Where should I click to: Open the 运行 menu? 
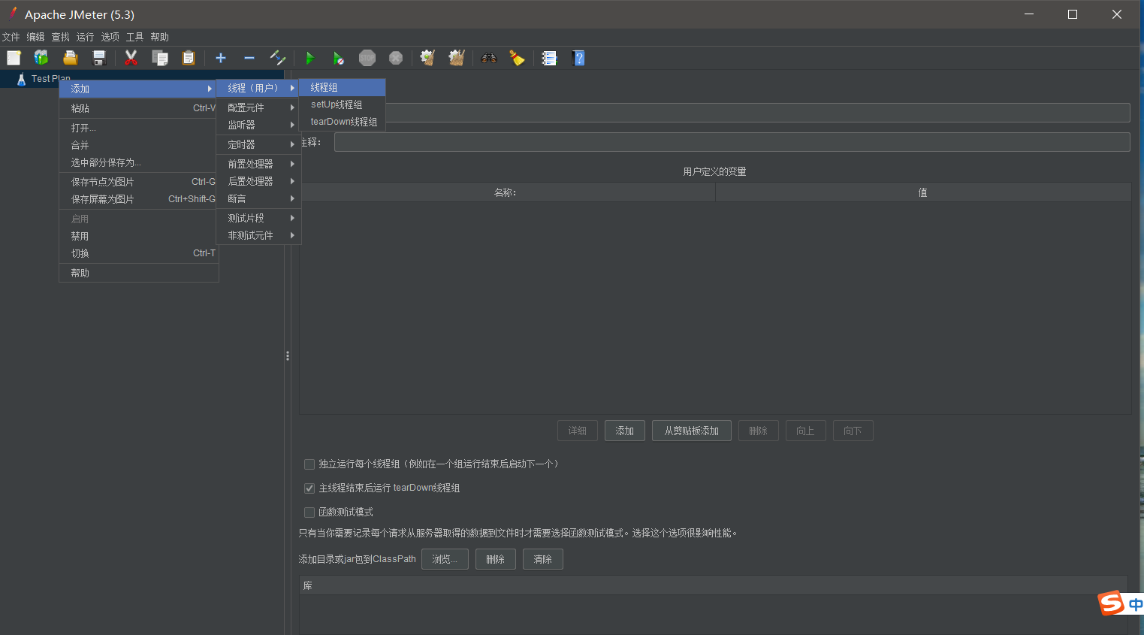pos(85,37)
